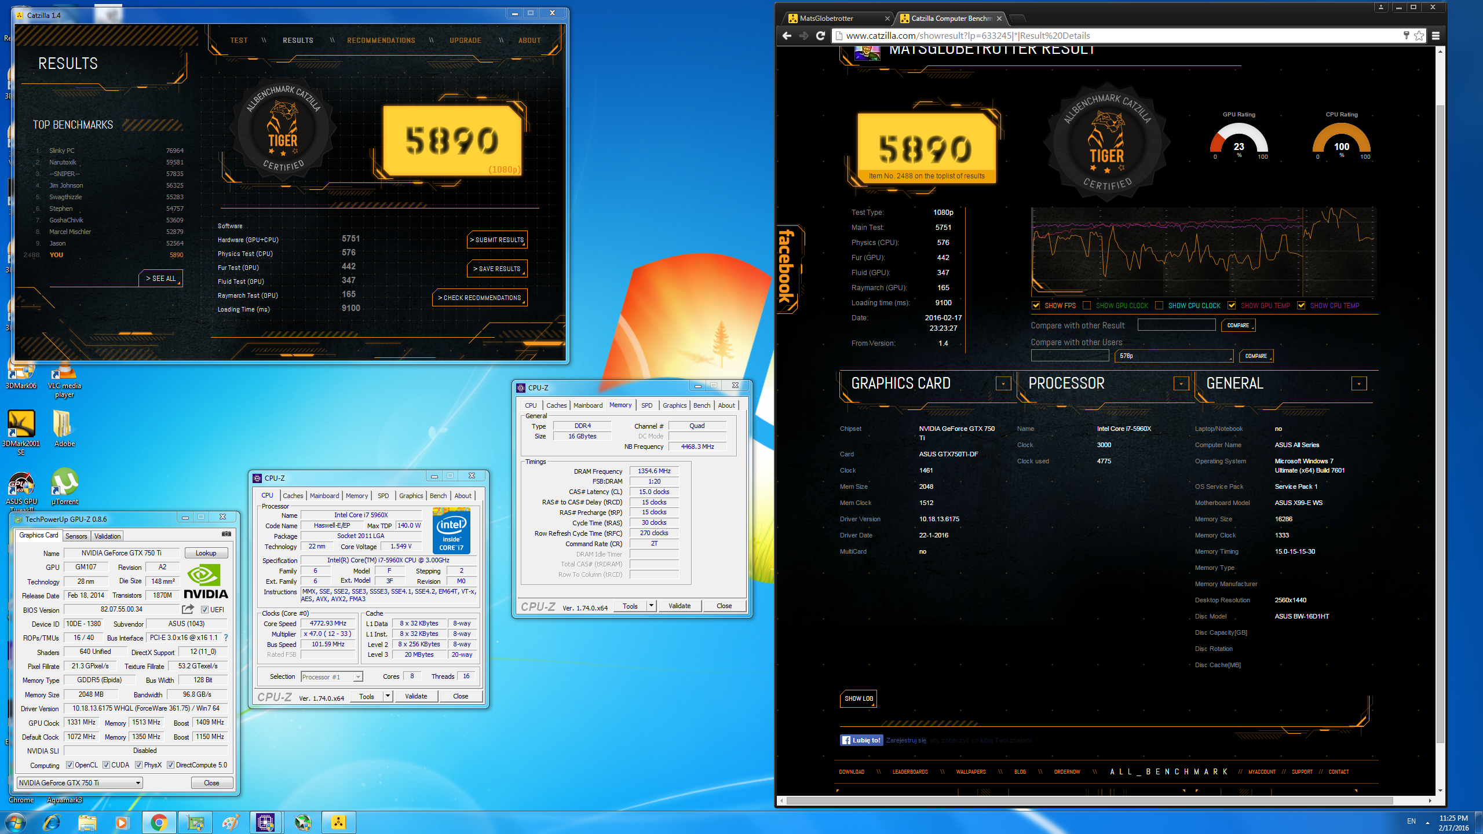Collapse the PROCESSOR section
Screen dimensions: 1483x834
click(x=1181, y=383)
